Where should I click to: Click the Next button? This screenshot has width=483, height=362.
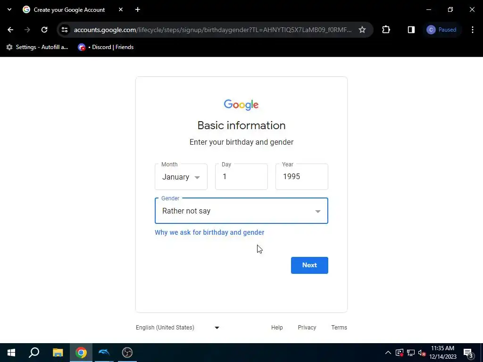[309, 265]
